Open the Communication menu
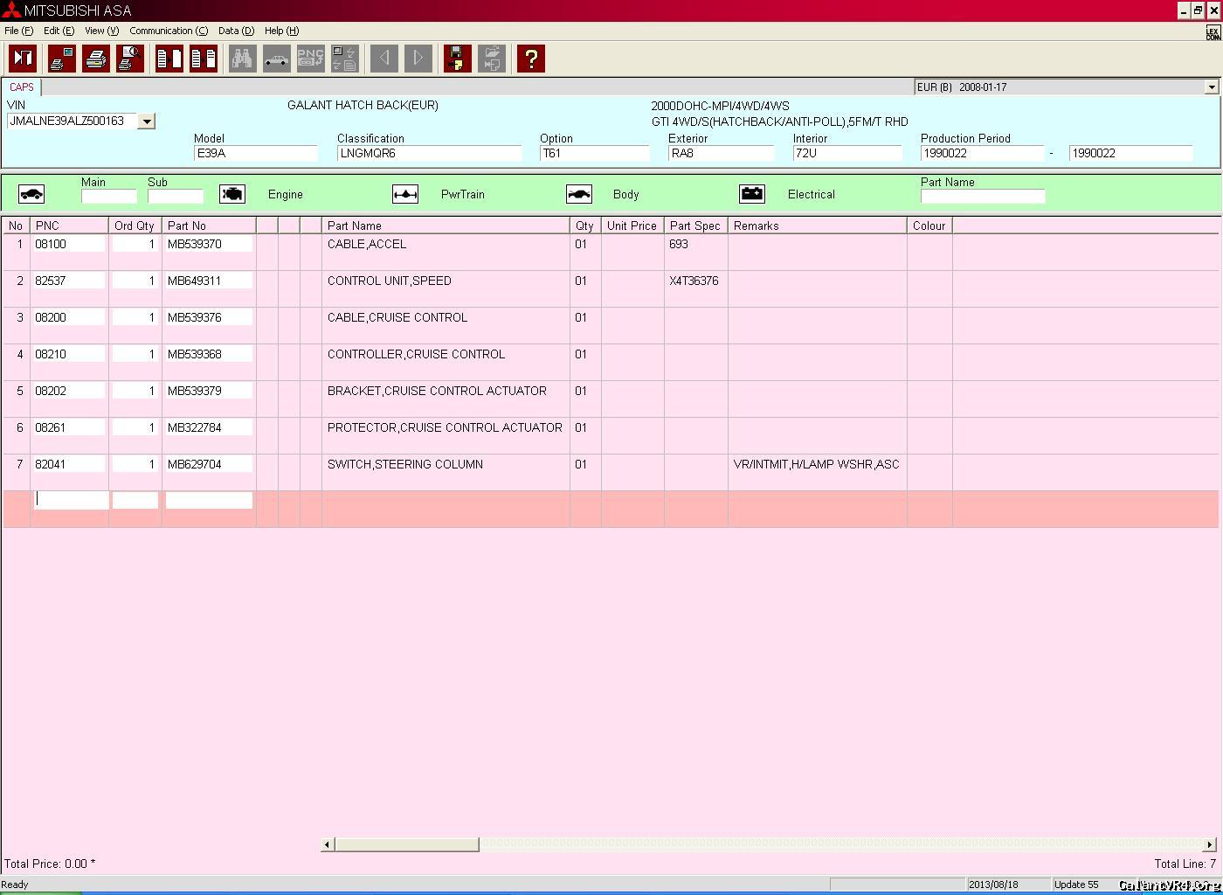Image resolution: width=1223 pixels, height=895 pixels. point(169,31)
